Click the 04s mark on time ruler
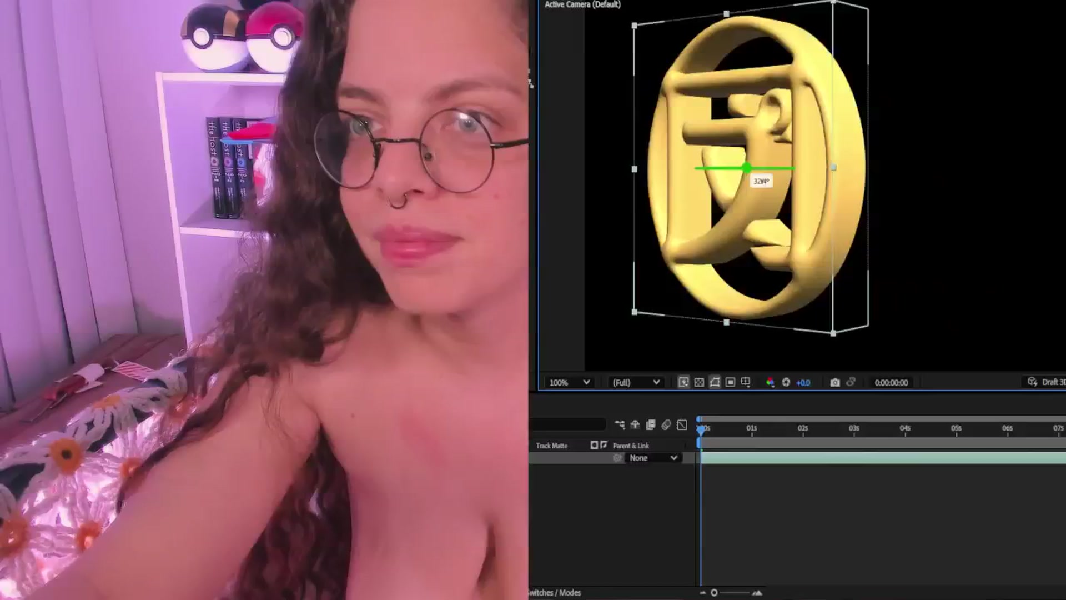This screenshot has height=600, width=1066. pos(905,428)
